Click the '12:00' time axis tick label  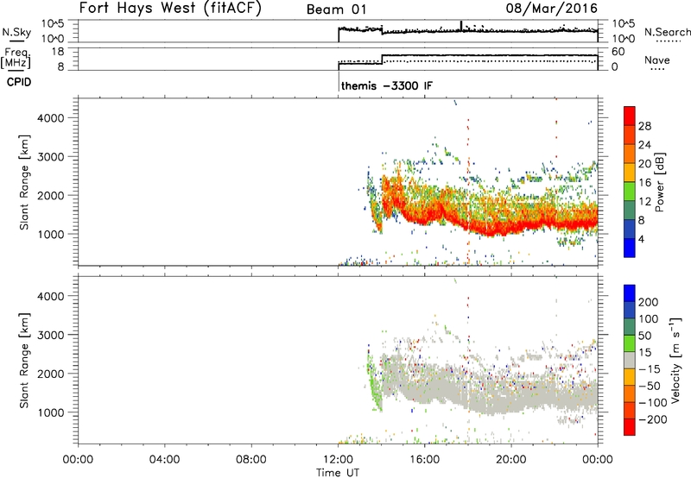[x=338, y=460]
